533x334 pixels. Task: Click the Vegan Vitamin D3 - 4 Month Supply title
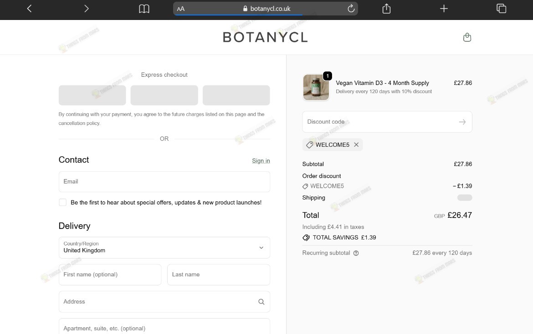(x=382, y=83)
